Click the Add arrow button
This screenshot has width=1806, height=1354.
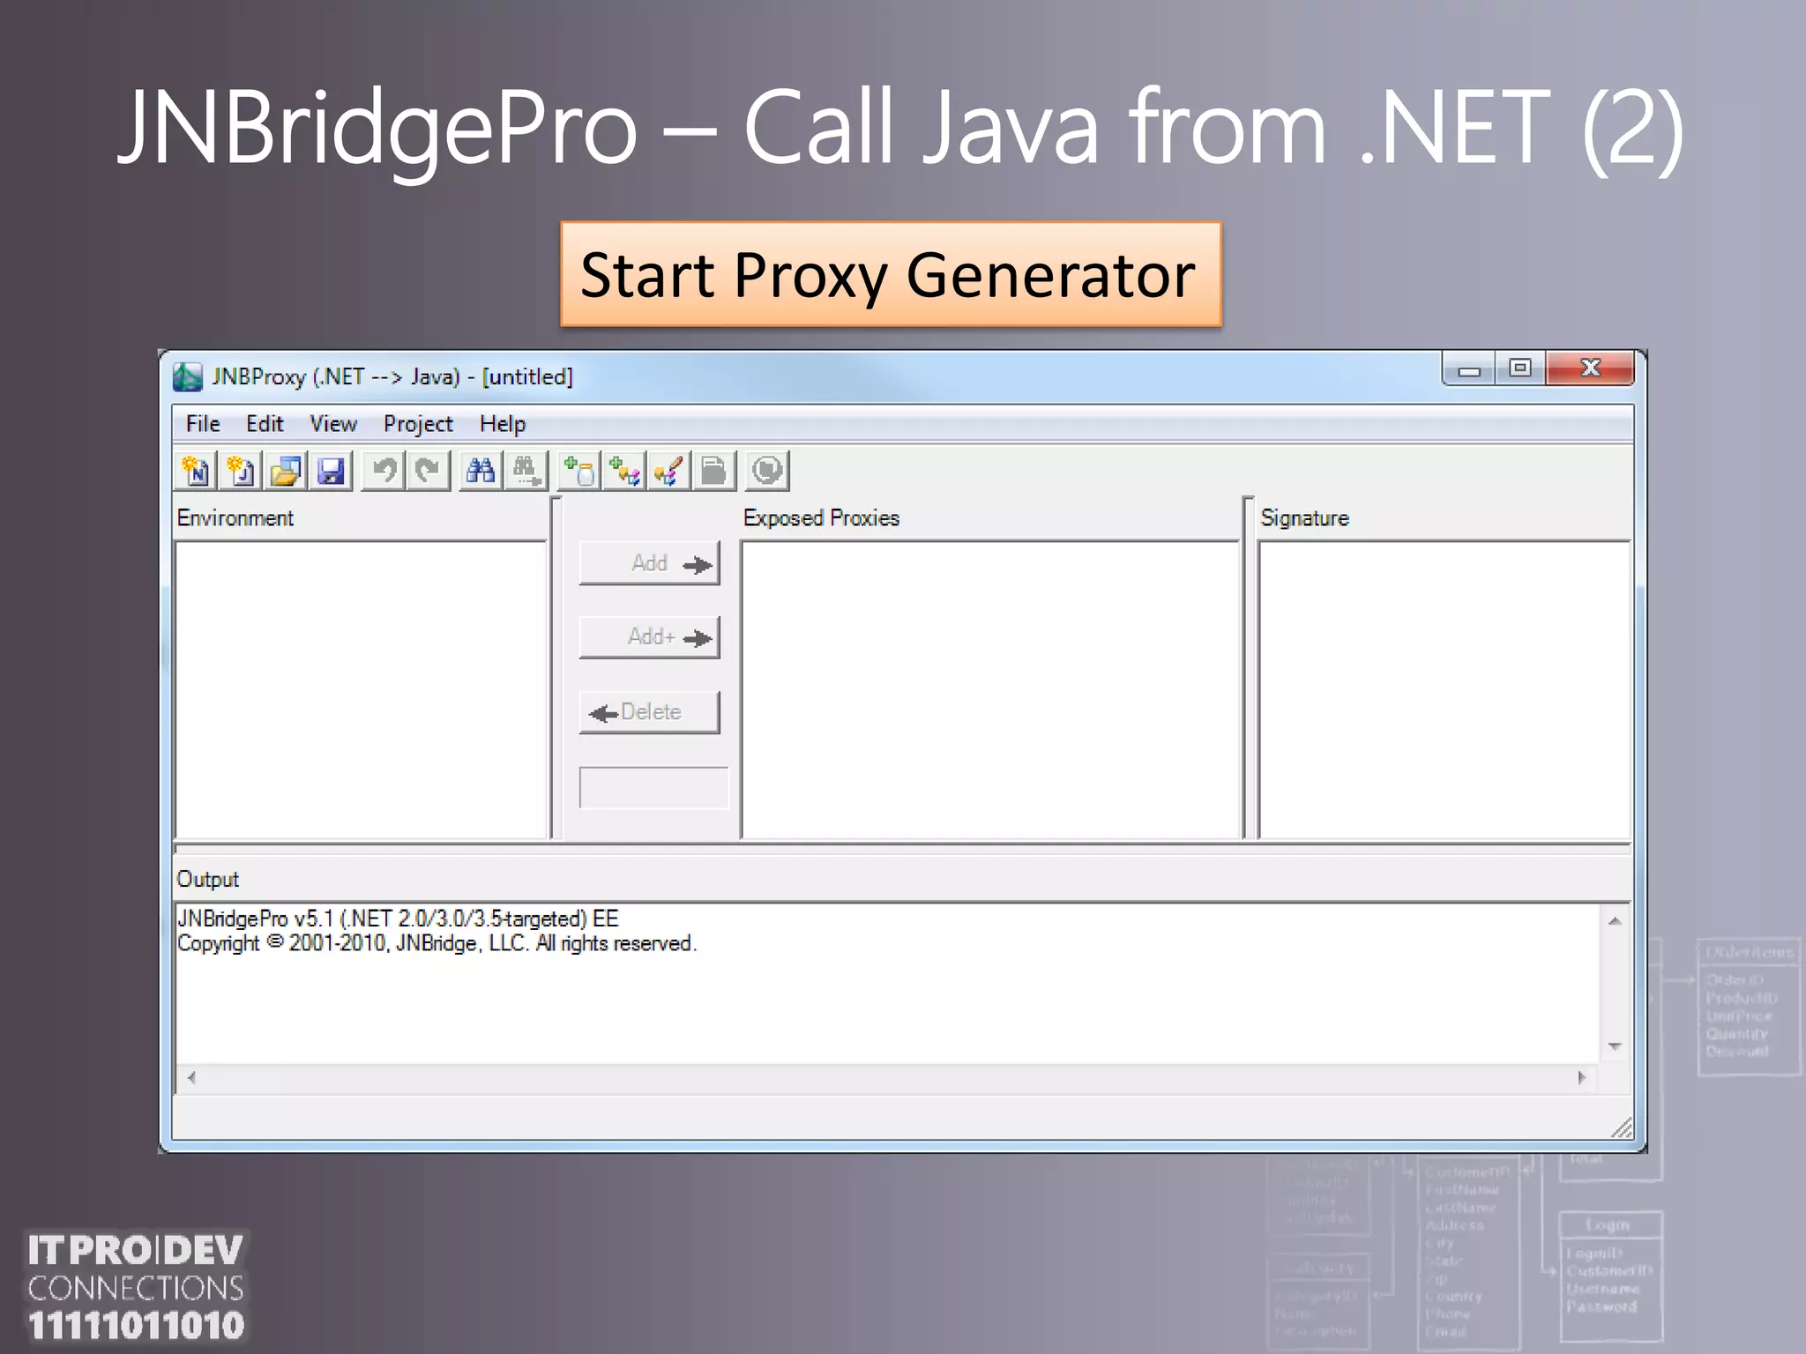click(650, 563)
